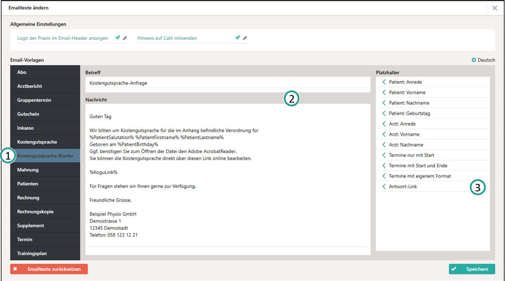Click the Demostrasse 1 address line
This screenshot has height=281, width=505.
pyautogui.click(x=105, y=221)
